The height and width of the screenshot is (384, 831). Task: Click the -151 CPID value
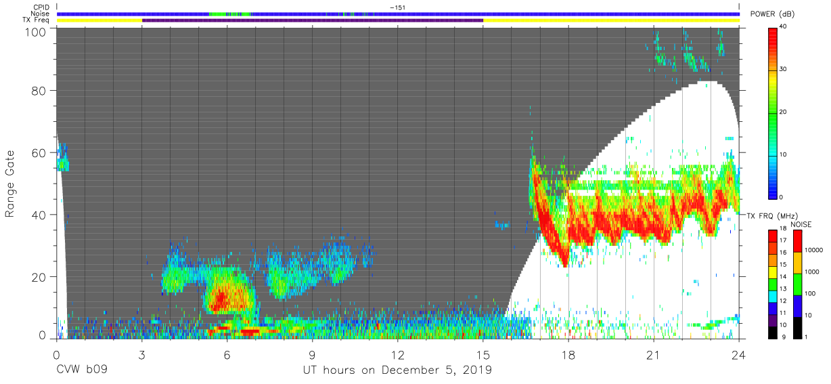click(397, 7)
